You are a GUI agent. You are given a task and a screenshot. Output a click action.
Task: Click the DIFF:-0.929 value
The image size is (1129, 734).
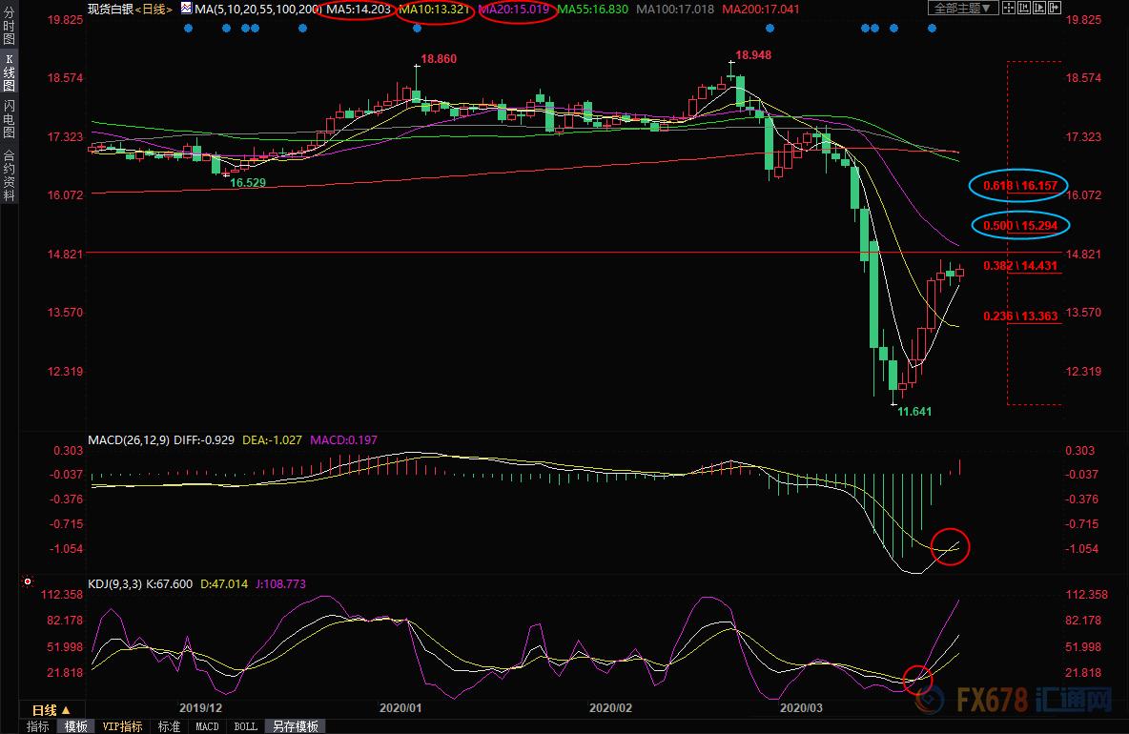tap(204, 439)
